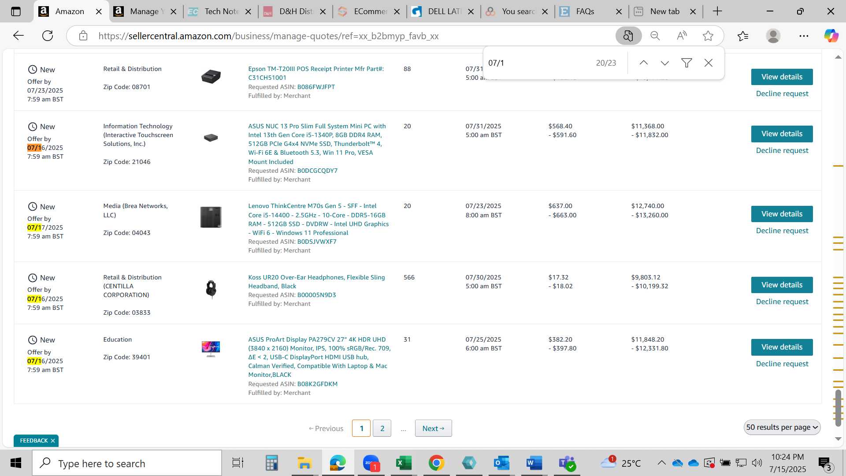Open a new browser tab with plus
Image resolution: width=846 pixels, height=476 pixels.
pos(717,11)
